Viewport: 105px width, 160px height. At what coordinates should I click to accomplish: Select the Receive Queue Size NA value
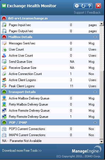click(72, 68)
